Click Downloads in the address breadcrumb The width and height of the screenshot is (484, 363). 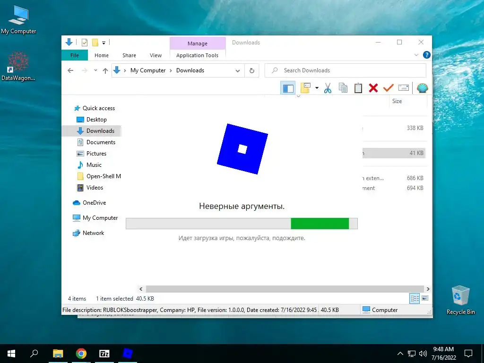coord(190,70)
